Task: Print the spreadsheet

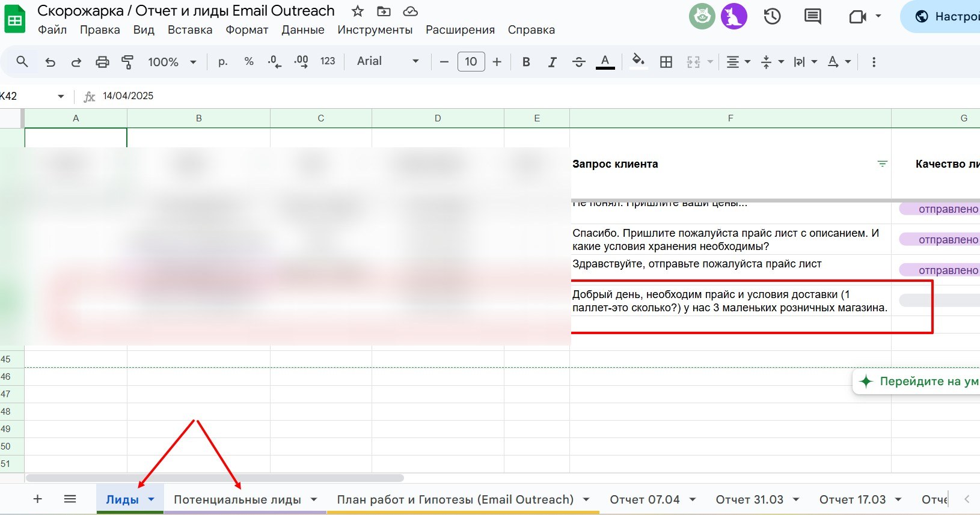Action: coord(103,62)
